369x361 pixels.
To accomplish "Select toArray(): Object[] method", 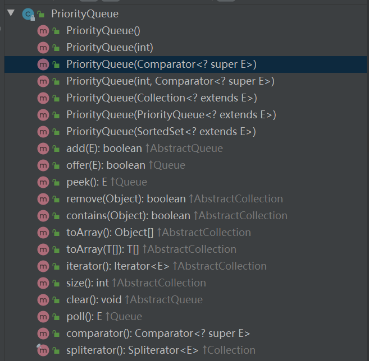I will (x=110, y=233).
